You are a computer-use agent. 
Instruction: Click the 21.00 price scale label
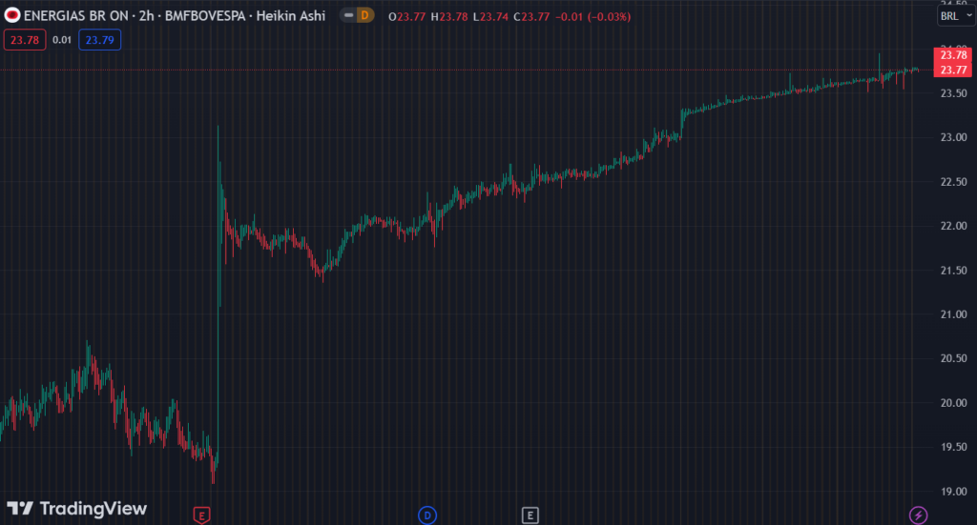pyautogui.click(x=953, y=314)
